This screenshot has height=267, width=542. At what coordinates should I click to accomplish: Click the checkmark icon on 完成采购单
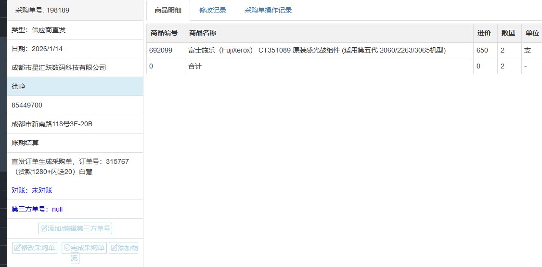(67, 248)
